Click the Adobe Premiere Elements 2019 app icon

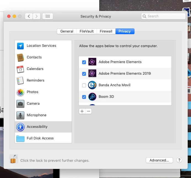point(92,73)
